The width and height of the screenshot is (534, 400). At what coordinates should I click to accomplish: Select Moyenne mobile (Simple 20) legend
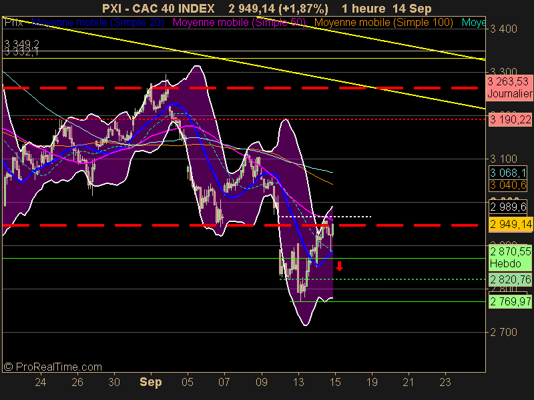[97, 23]
